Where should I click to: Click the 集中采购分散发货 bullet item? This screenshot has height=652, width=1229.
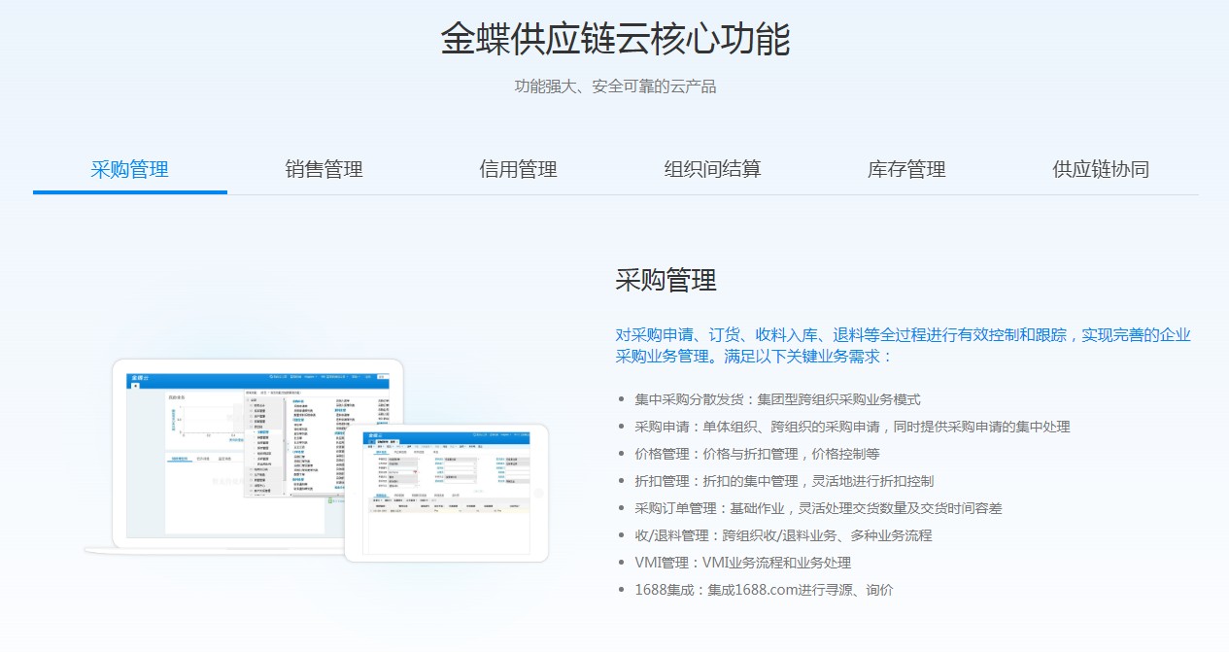pos(777,399)
